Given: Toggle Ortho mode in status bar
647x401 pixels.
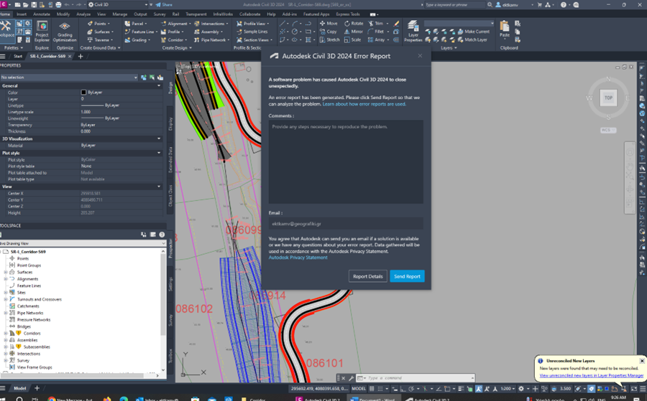Looking at the screenshot, I should click(x=403, y=389).
